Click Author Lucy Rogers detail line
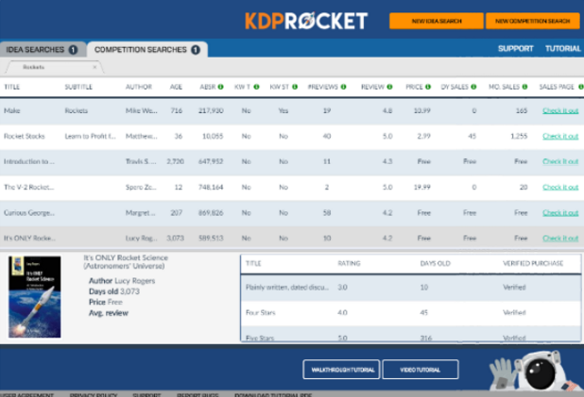This screenshot has width=584, height=397. (x=122, y=281)
